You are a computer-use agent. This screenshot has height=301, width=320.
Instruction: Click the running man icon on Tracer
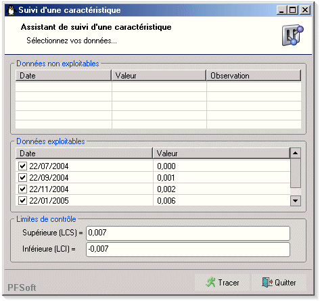tap(210, 282)
